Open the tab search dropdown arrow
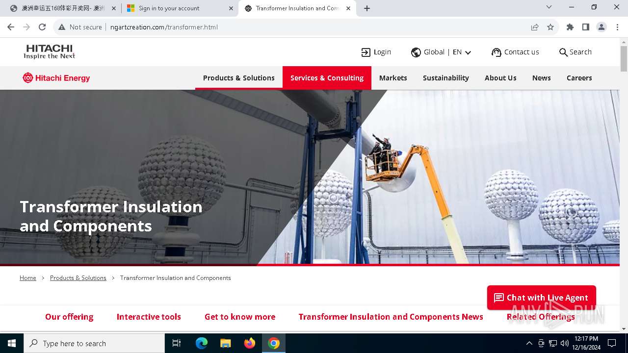This screenshot has width=628, height=353. point(549,7)
